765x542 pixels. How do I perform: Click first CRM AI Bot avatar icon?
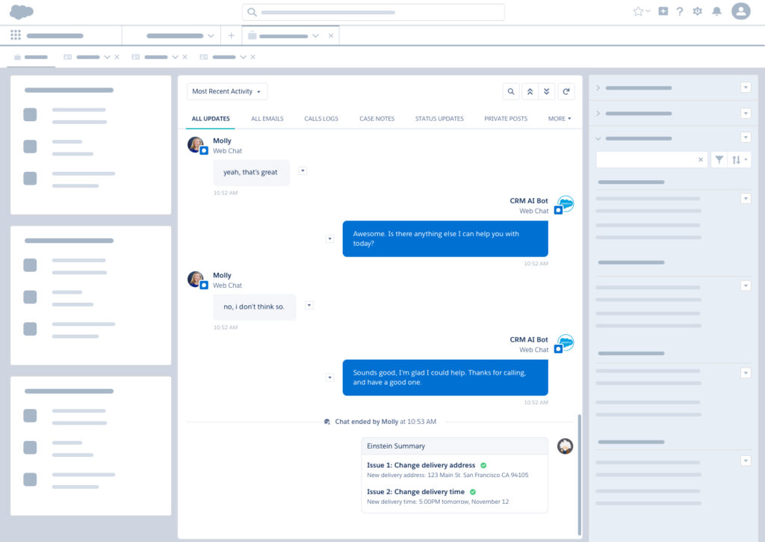(566, 203)
